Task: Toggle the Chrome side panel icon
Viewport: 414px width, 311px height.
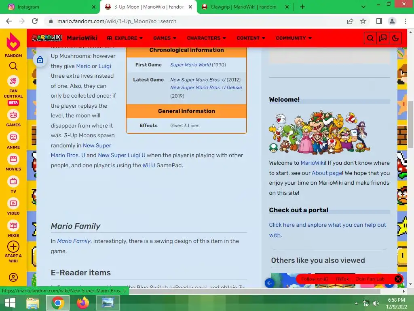Action: [379, 21]
